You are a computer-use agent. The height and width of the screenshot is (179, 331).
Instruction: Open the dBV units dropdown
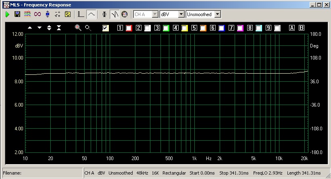pos(181,14)
